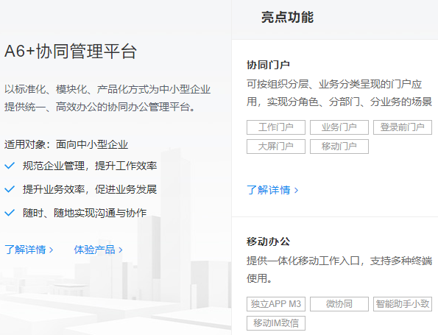Viewport: 438px width, 335px height.
Task: Click chevron arrow after left 了解详情
Action: [51, 250]
